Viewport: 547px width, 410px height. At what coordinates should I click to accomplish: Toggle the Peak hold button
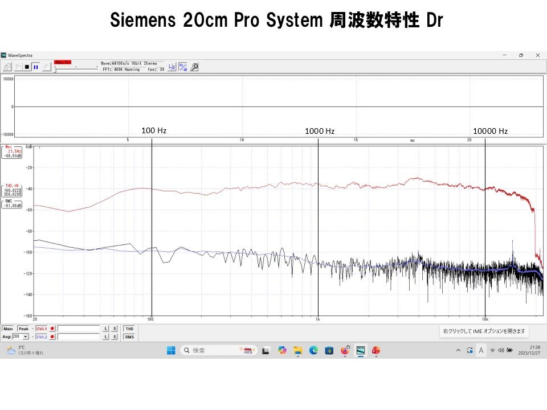tap(23, 329)
